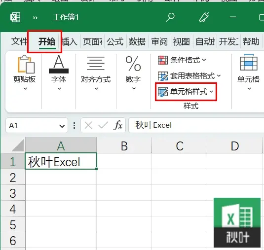Click the alignment lines icon
Viewport: 264px width, 250px height.
(x=96, y=63)
